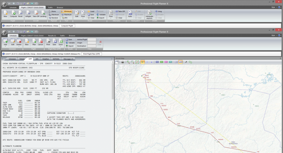Click the map window layout icon

pyautogui.click(x=117, y=62)
